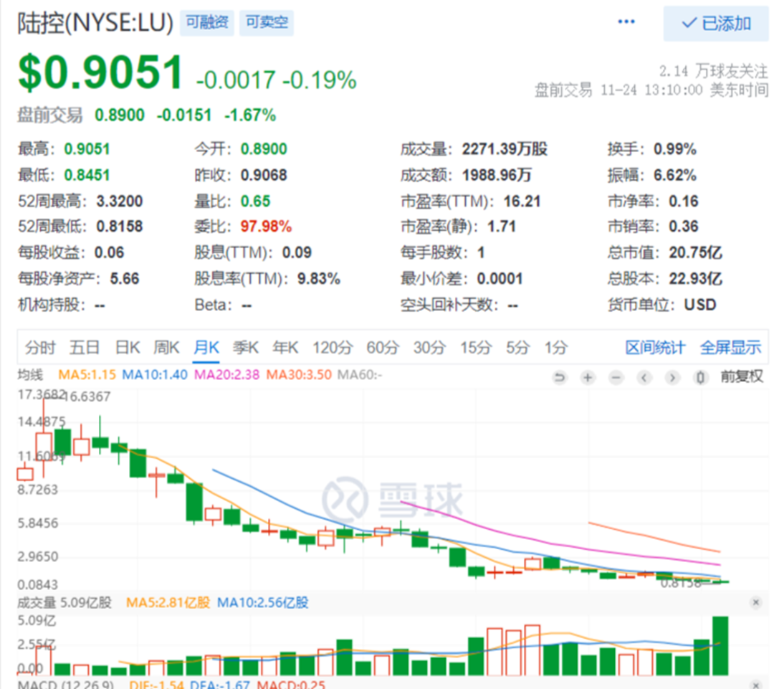Click the 52周最低 value 0.8158

[x=119, y=227]
